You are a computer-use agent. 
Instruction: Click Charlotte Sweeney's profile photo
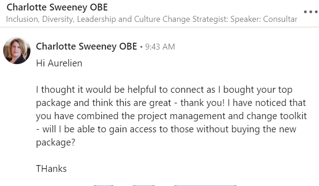coord(17,50)
